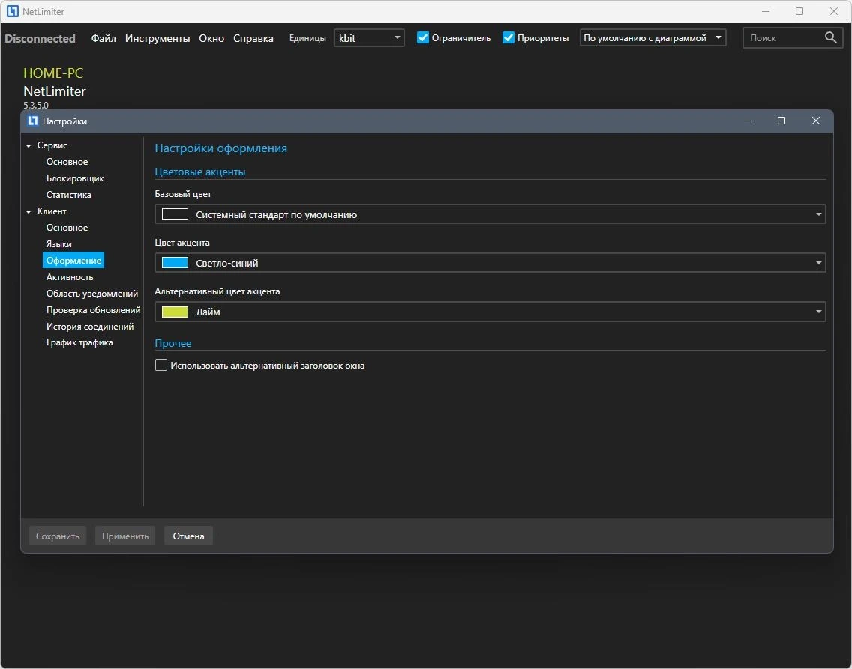852x669 pixels.
Task: Select Статистика in settings tree
Action: click(x=68, y=194)
